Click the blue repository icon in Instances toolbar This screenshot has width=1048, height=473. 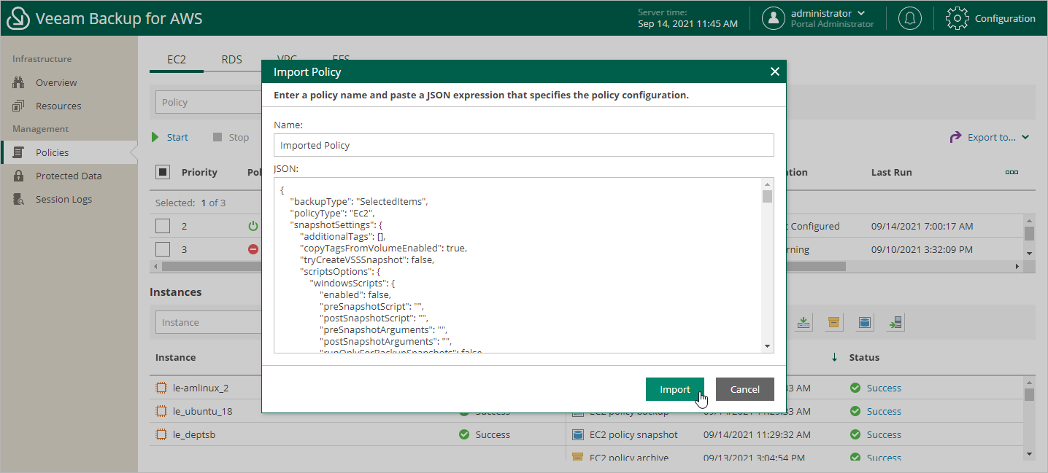[865, 321]
